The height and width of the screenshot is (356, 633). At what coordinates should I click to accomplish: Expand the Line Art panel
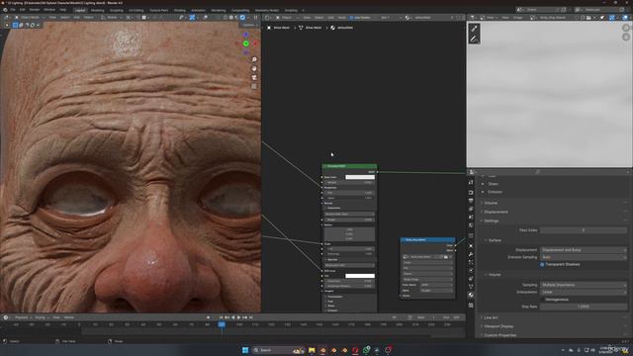[491, 317]
